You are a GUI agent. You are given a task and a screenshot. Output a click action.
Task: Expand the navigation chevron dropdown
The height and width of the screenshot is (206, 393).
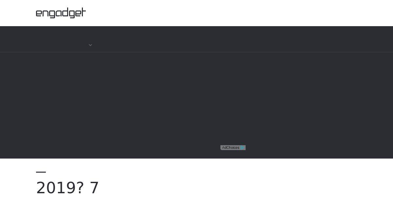point(90,45)
